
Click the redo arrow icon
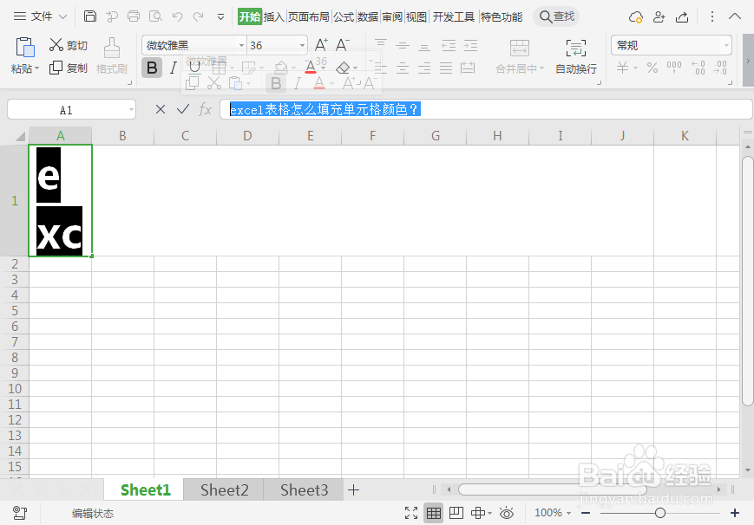198,16
